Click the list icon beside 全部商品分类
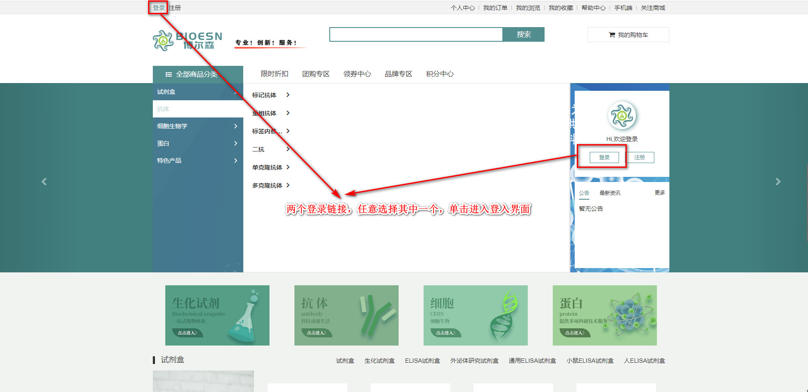808x392 pixels. coord(169,74)
